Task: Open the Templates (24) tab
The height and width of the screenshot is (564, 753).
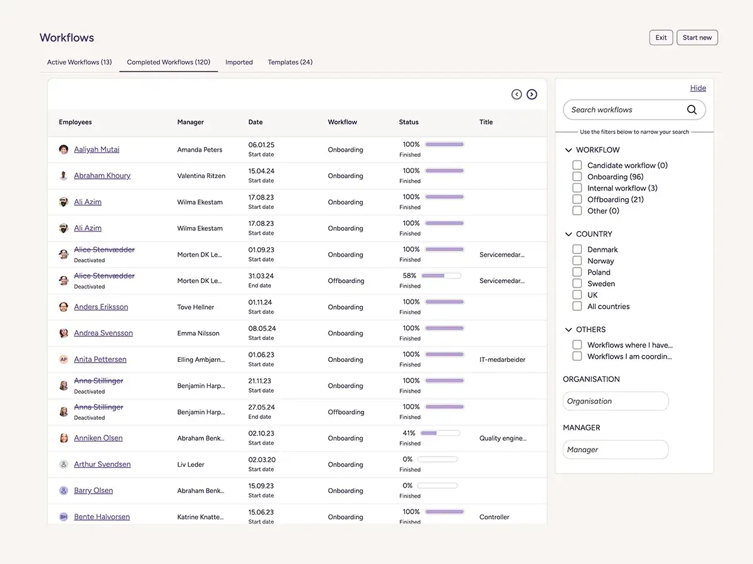Action: coord(289,62)
